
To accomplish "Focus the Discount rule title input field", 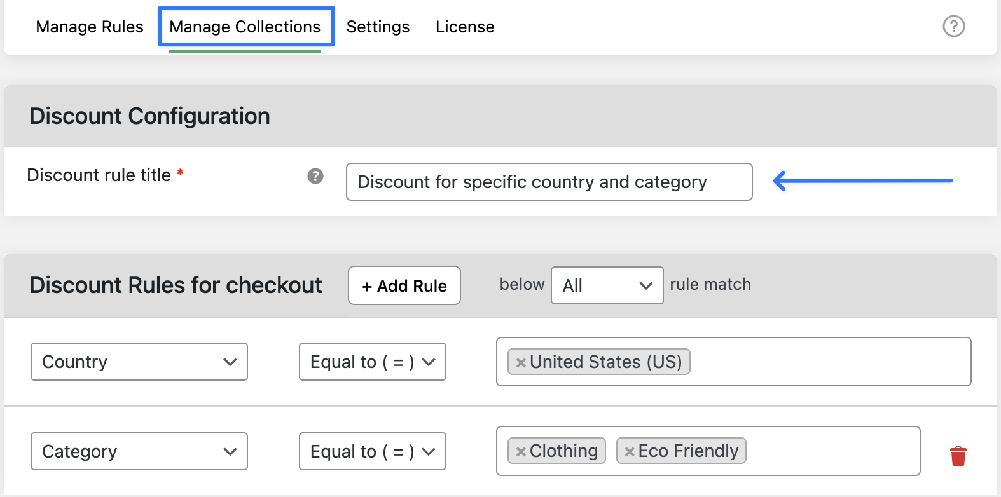I will 549,182.
